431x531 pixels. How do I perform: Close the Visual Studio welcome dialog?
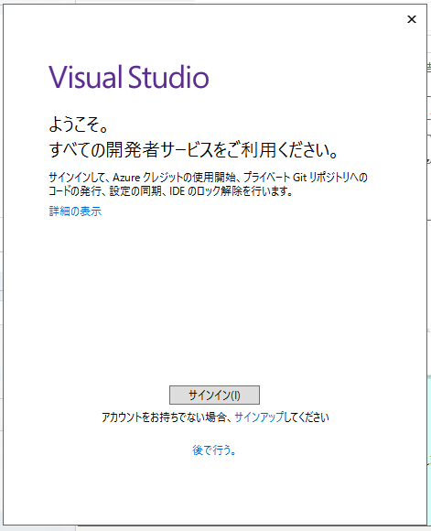click(x=412, y=19)
